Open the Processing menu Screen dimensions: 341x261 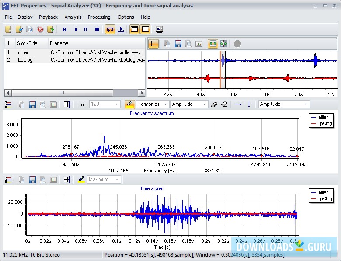coord(99,17)
